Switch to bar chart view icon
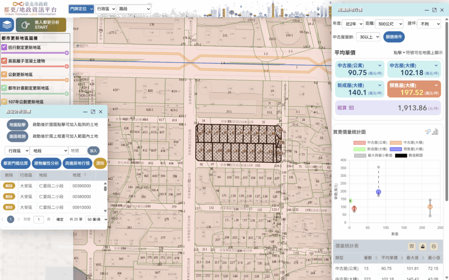 pos(435,131)
